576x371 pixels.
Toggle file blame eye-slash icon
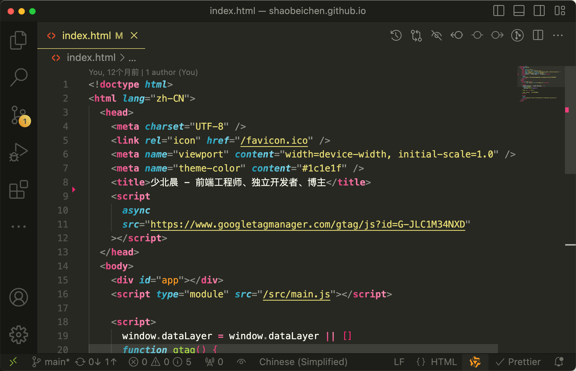(x=436, y=35)
